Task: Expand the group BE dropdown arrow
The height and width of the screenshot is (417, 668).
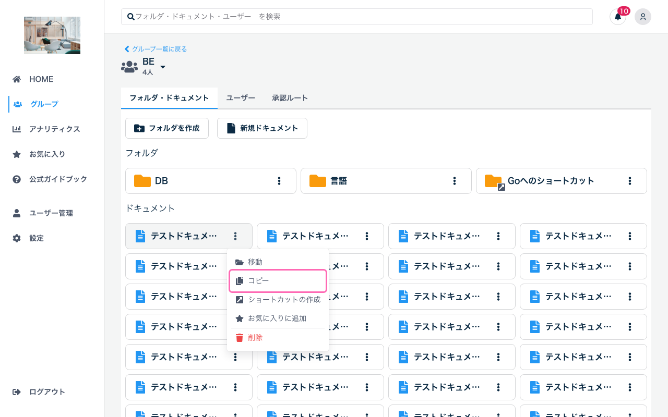Action: click(162, 67)
